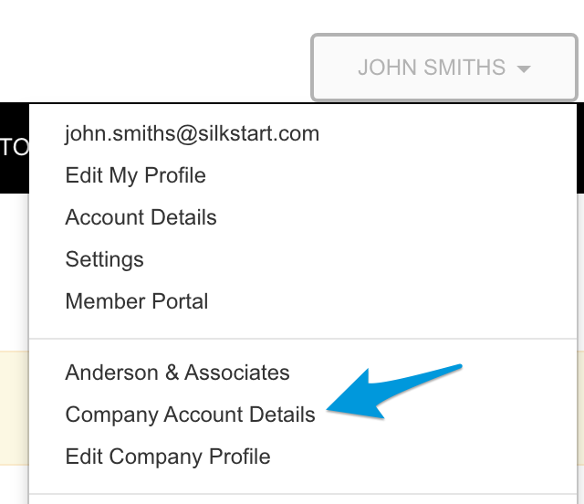Viewport: 584px width, 504px height.
Task: Click the caret arrow beside JOHN SMITHS
Action: tap(524, 68)
